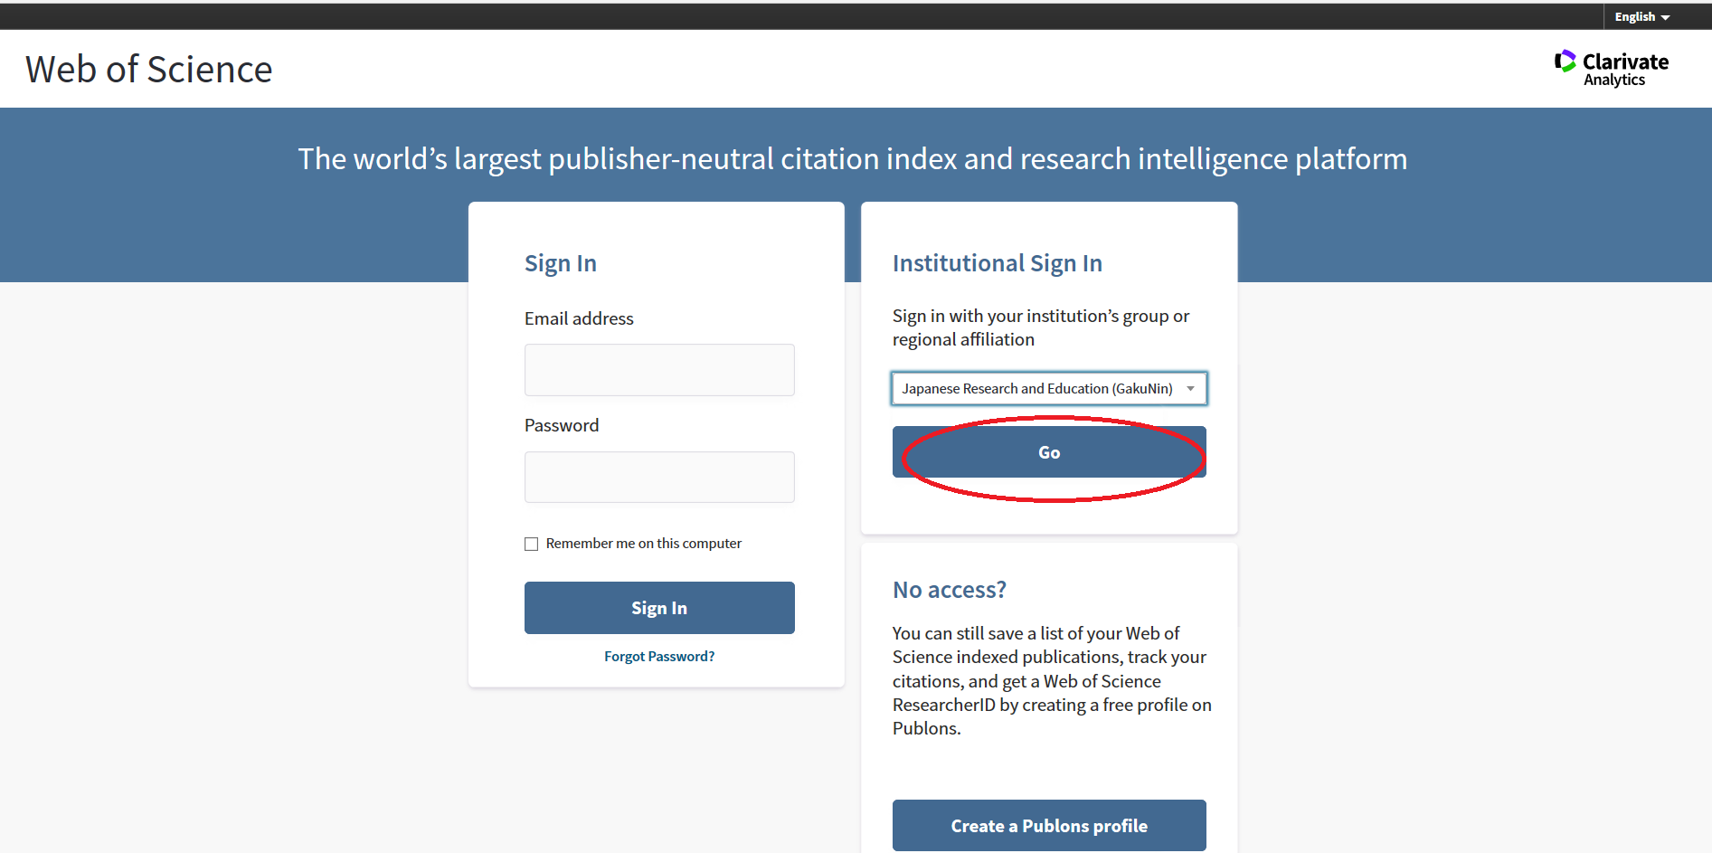Focus the Email address field
Screen dimensions: 1712x853
[659, 370]
